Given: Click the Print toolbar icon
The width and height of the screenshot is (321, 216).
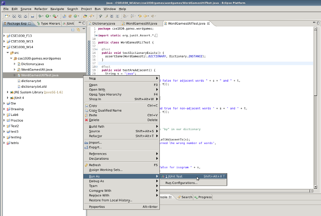Looking at the screenshot, I should coord(25,16).
